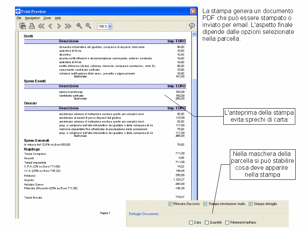Click the 'Pagina 1' footer text
The height and width of the screenshot is (231, 308).
pos(105,213)
